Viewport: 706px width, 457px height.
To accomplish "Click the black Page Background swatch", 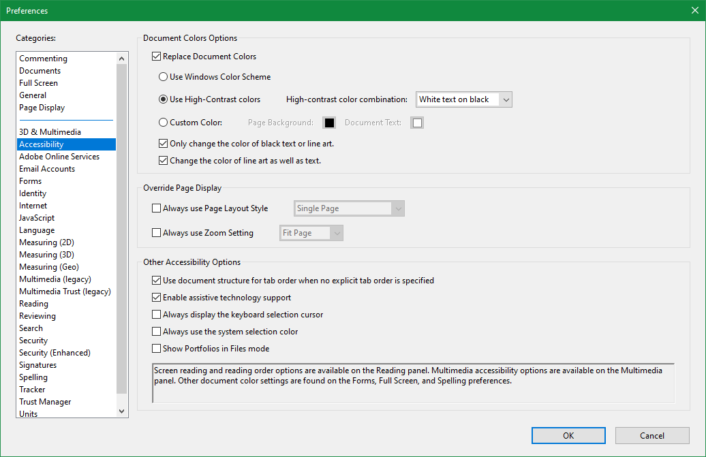I will 329,123.
